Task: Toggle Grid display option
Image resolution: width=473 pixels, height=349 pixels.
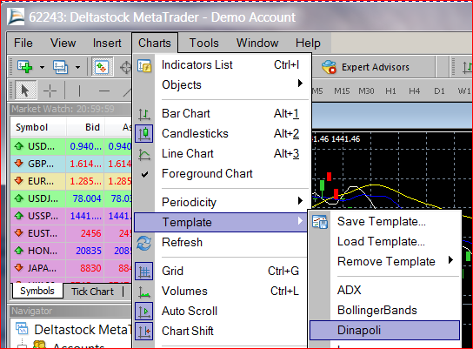Action: pyautogui.click(x=222, y=271)
